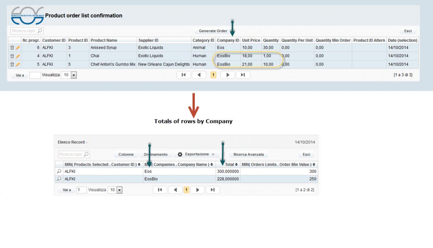Click the EOS logo

[x=27, y=15]
